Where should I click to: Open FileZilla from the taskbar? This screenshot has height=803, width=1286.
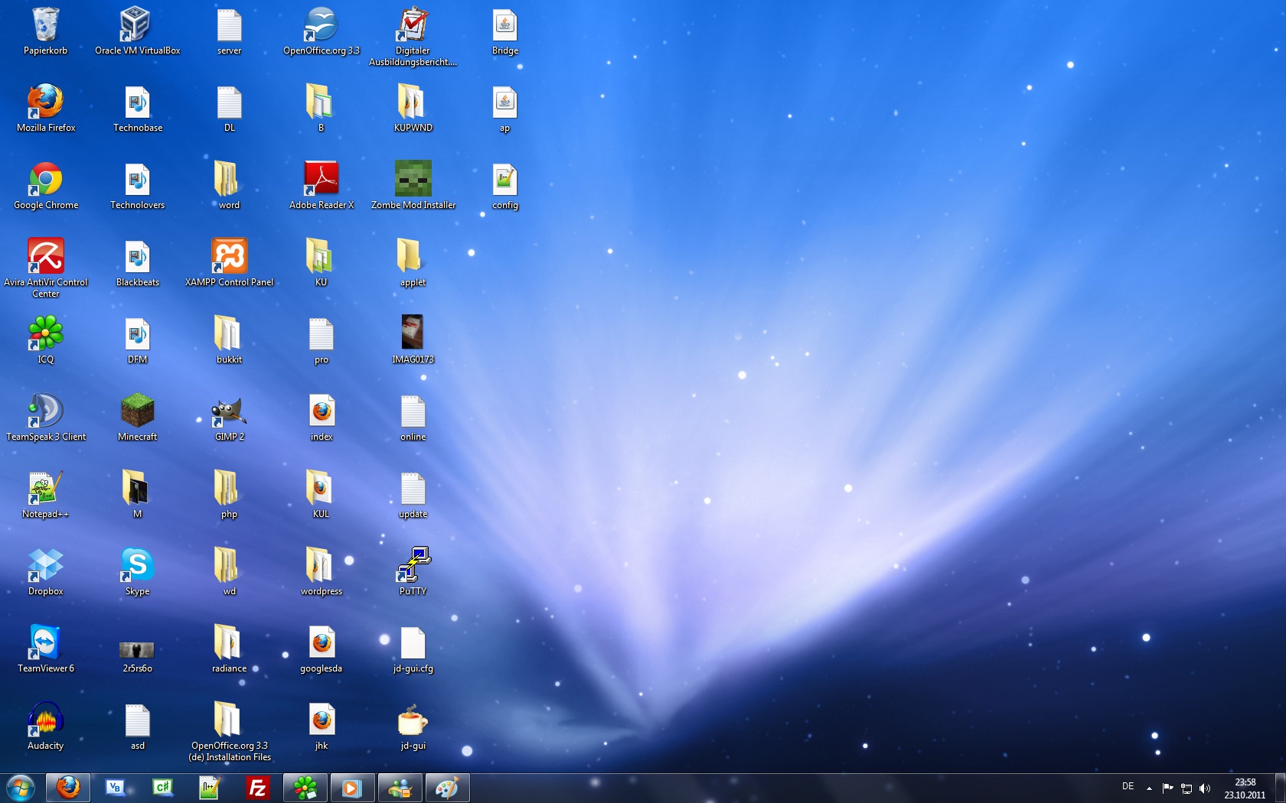[258, 788]
